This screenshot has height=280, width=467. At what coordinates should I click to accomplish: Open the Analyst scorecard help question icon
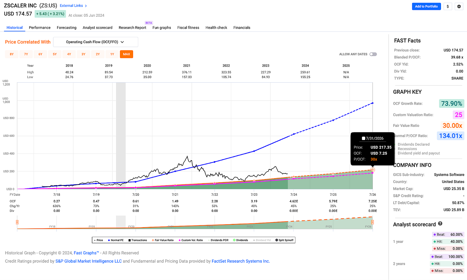pyautogui.click(x=440, y=224)
